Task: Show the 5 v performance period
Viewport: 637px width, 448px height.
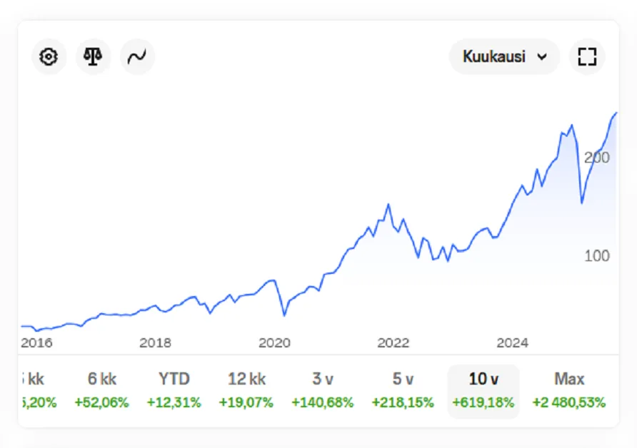Action: pos(403,390)
